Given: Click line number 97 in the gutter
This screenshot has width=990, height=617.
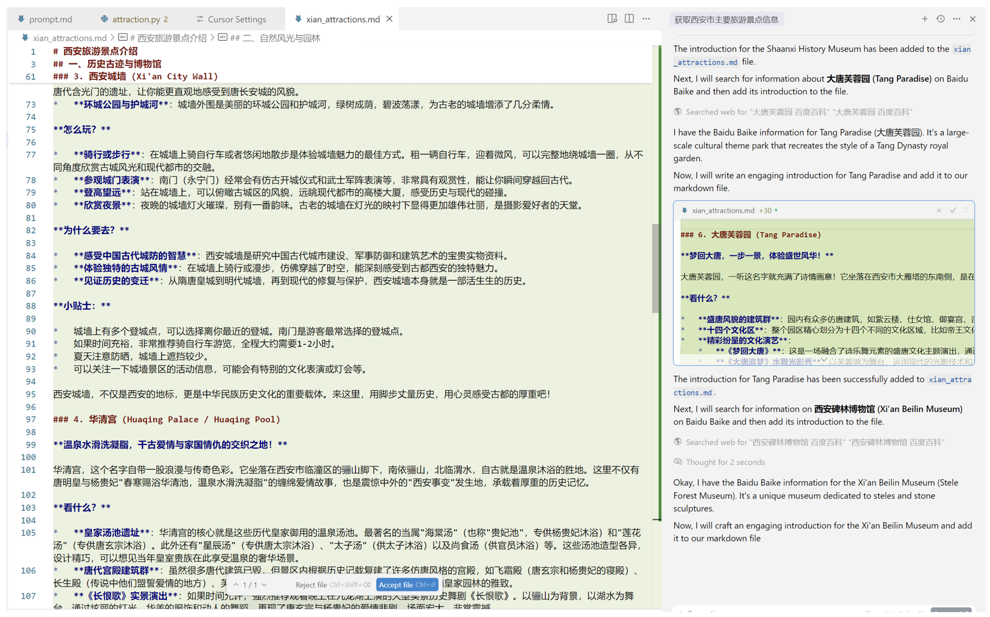Looking at the screenshot, I should (30, 419).
